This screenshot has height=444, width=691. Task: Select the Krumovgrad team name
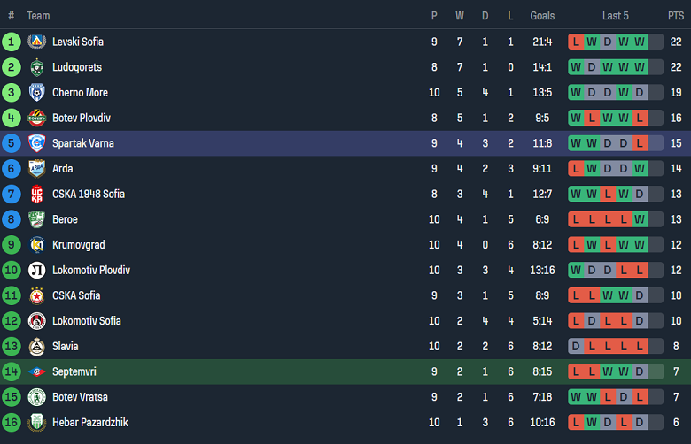click(77, 245)
